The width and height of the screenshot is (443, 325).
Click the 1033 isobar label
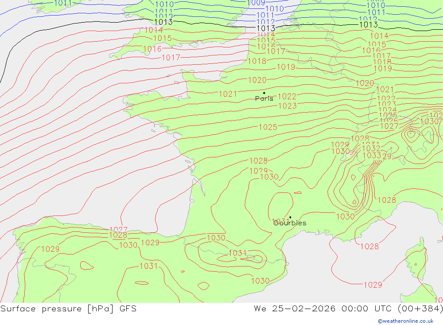tap(372, 156)
